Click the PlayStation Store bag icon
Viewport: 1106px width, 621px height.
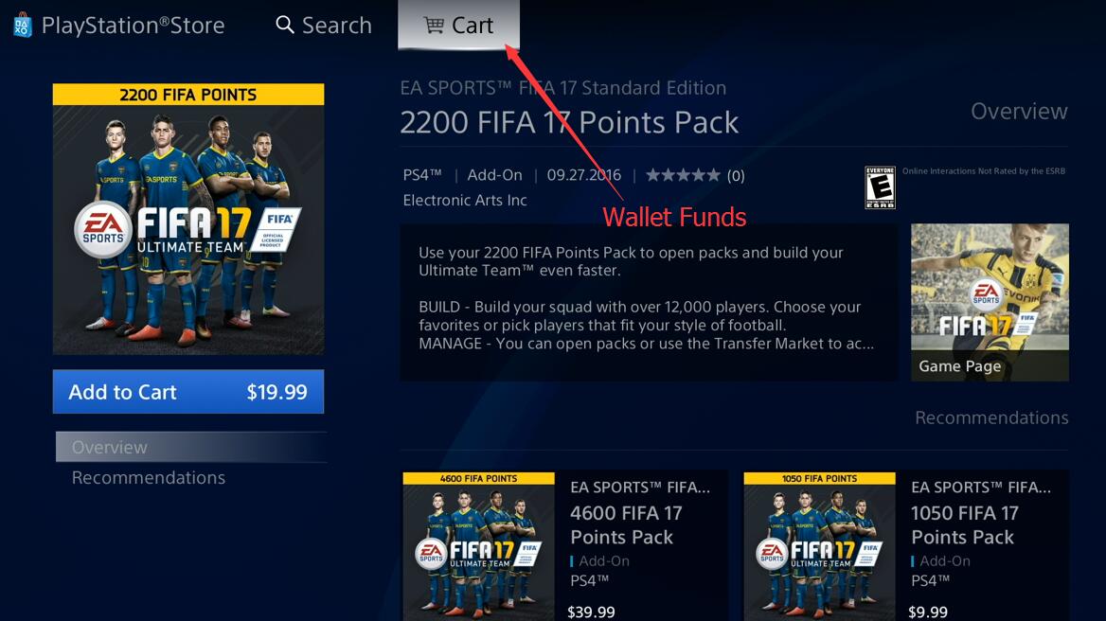tap(23, 26)
